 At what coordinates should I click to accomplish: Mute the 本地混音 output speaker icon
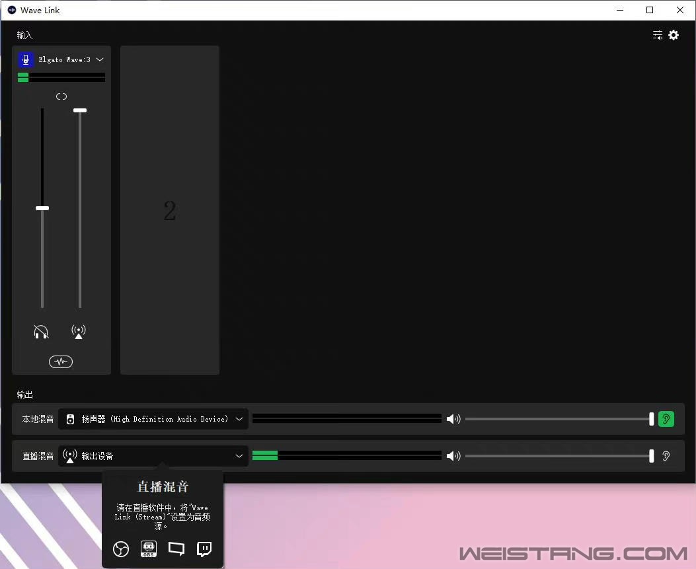click(x=453, y=419)
